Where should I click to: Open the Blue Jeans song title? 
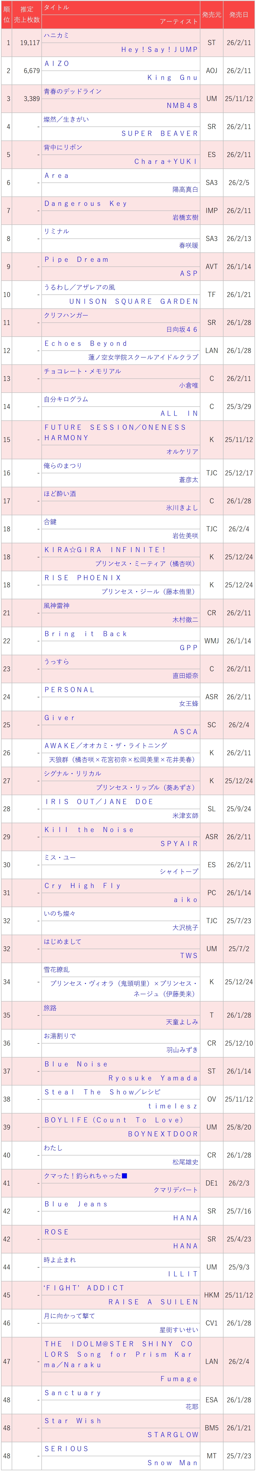76,1204
